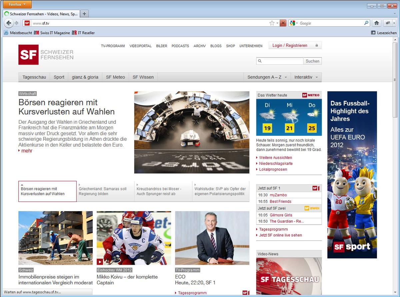Viewport: 400px width, 297px height.
Task: Open the Weitere Aussichten weather link
Action: 275,158
